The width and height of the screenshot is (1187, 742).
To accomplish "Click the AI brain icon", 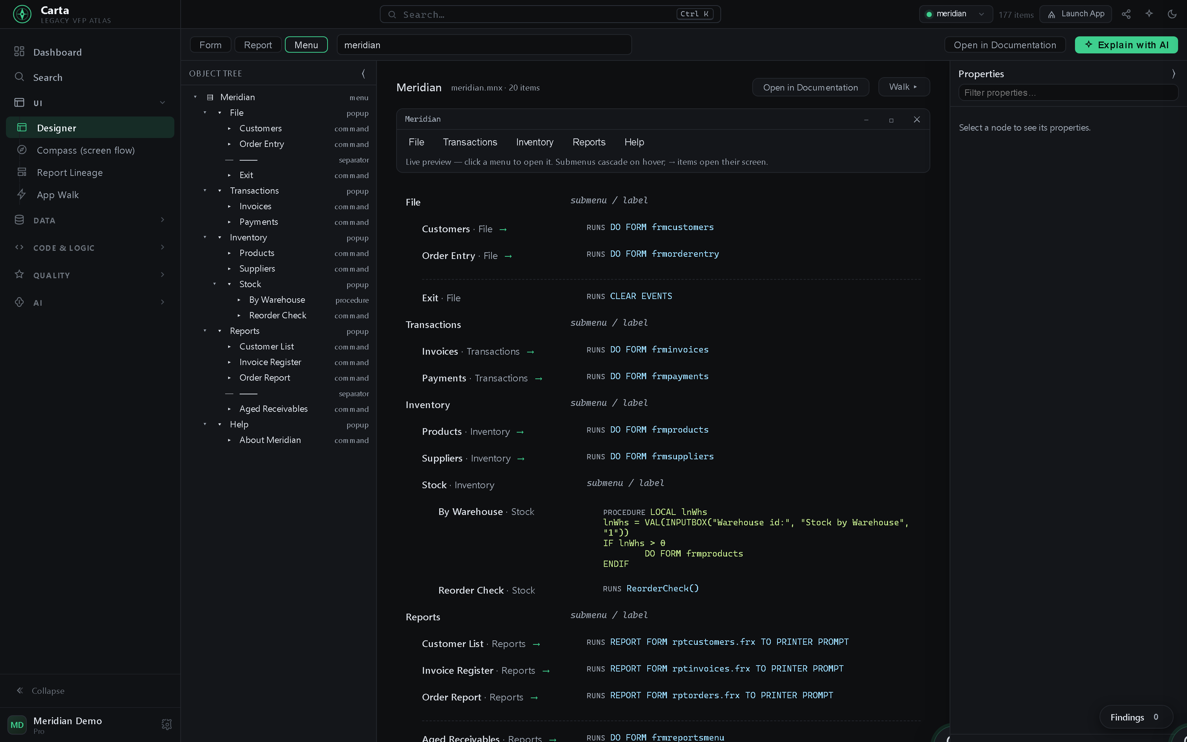I will pyautogui.click(x=19, y=302).
